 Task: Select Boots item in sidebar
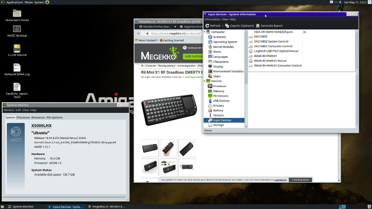[x=217, y=52]
